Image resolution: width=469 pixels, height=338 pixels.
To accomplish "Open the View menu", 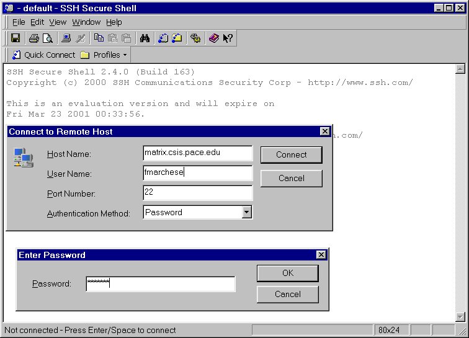I will [x=58, y=22].
